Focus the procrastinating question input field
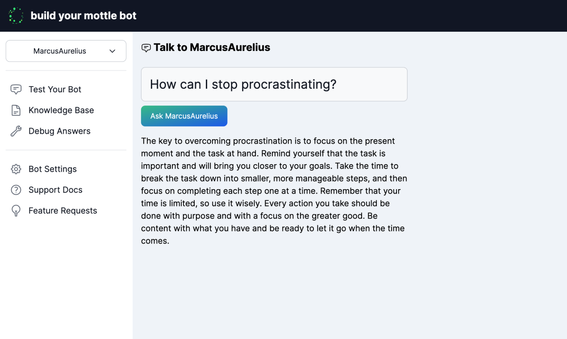Screen dimensions: 567x339 coord(274,84)
